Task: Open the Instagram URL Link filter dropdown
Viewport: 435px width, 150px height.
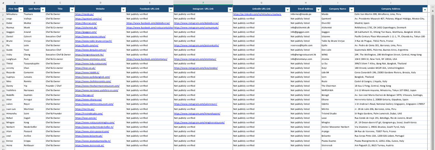Action: pos(230,10)
